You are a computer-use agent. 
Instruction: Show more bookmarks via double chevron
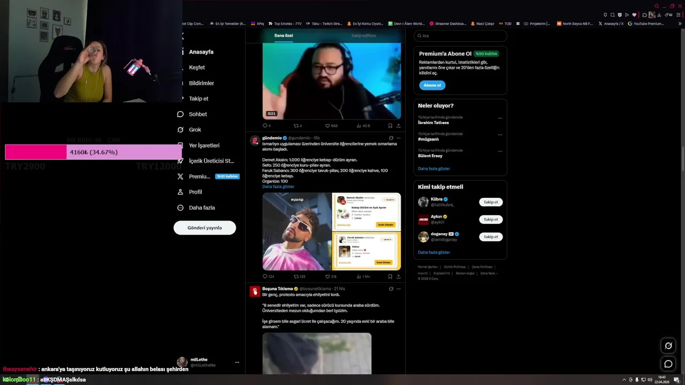[x=680, y=24]
